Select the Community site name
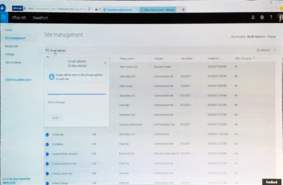 pyautogui.click(x=58, y=134)
